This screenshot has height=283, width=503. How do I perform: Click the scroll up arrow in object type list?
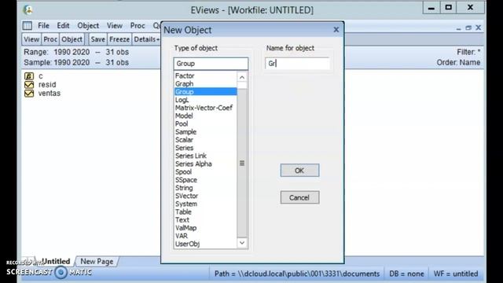[x=242, y=77]
